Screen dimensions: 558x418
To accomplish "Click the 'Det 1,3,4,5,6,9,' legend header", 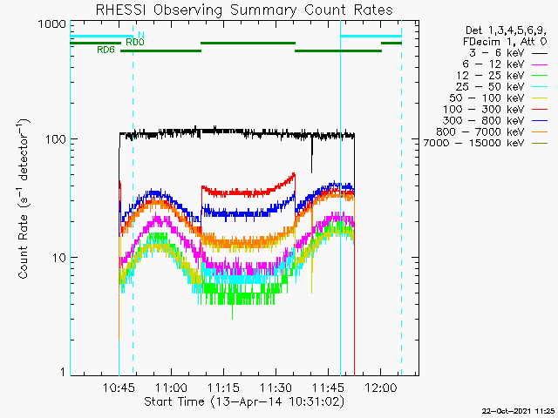I will pyautogui.click(x=506, y=31).
